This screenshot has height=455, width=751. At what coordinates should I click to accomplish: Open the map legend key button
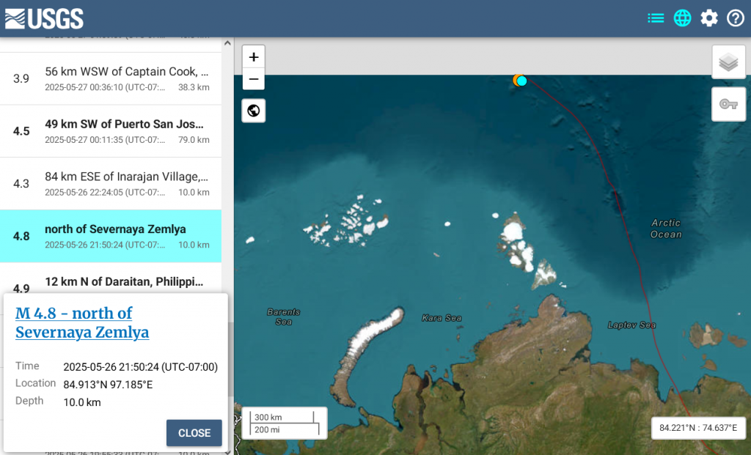click(x=728, y=104)
